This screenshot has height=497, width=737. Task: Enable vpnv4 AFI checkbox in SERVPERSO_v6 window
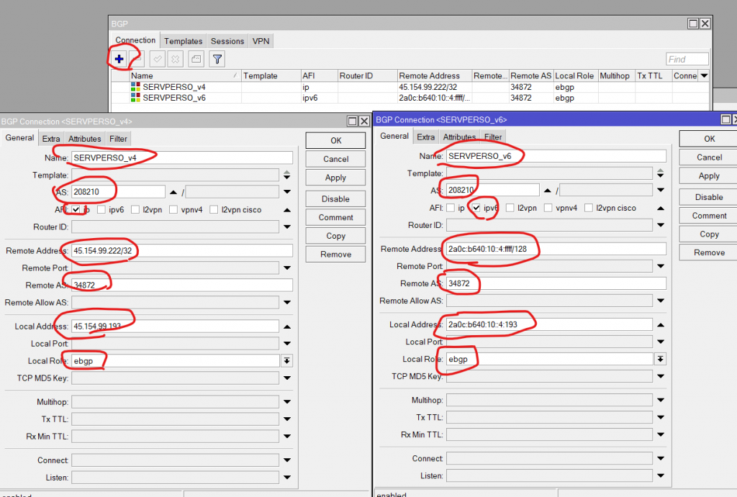(548, 208)
